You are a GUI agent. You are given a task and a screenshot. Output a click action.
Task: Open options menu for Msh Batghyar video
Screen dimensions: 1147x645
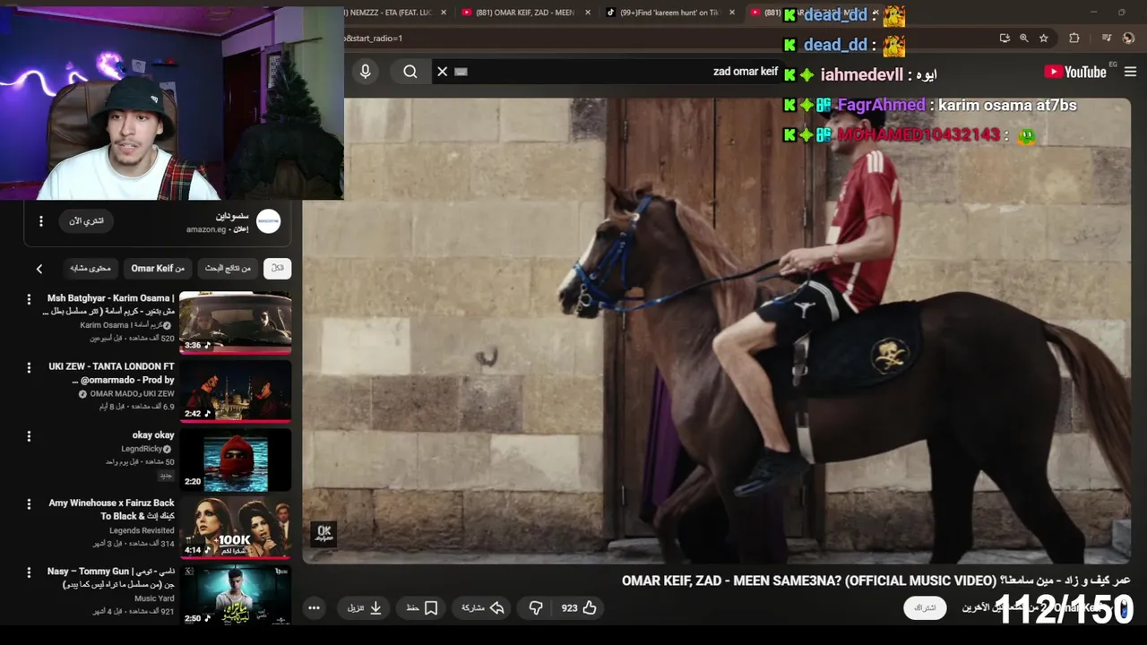(x=29, y=299)
